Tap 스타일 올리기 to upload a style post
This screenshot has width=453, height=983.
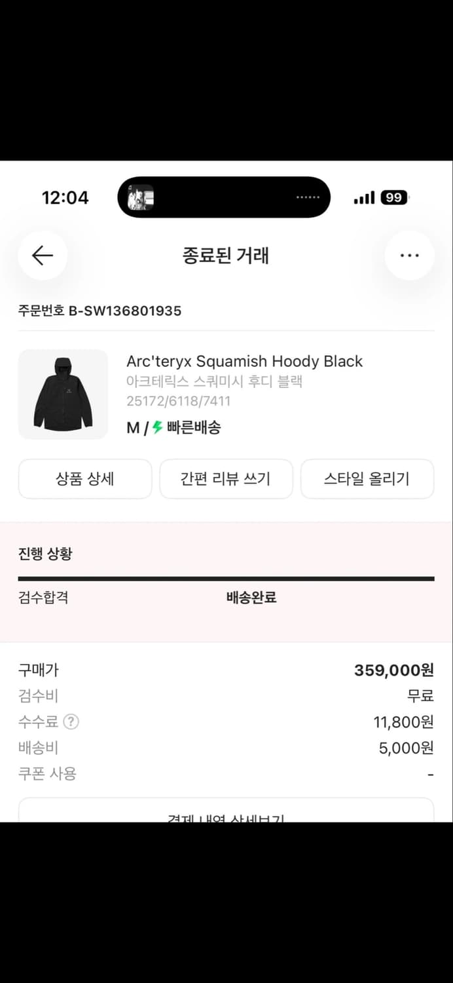[x=367, y=479]
